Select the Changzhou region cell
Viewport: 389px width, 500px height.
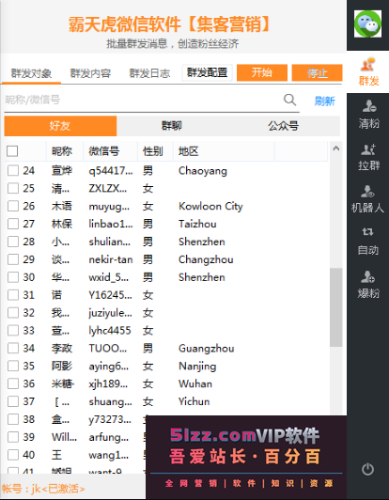[206, 259]
